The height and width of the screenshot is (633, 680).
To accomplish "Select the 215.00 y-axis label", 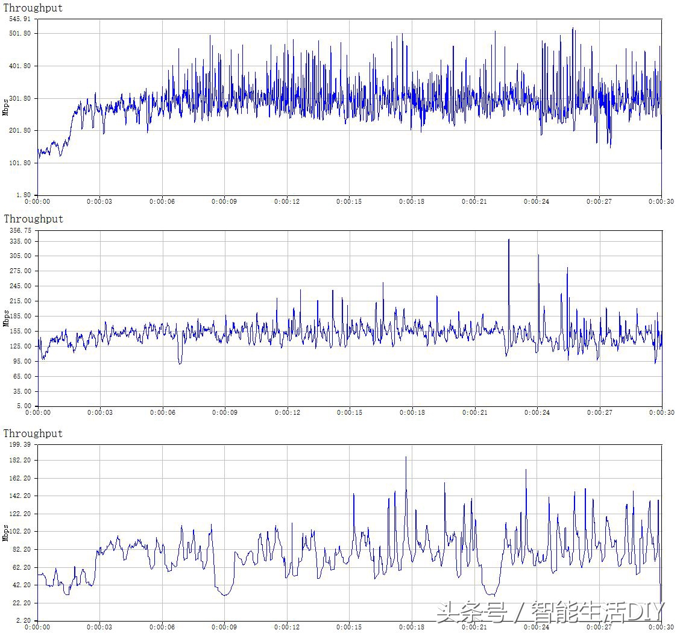I will coord(21,301).
